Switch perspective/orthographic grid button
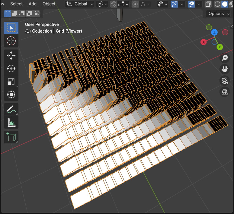Image resolution: width=234 pixels, height=214 pixels. (225, 92)
